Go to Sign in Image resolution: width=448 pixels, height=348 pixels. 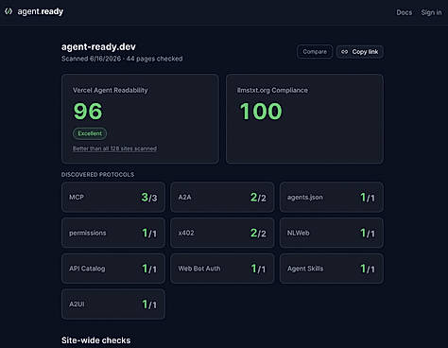[431, 12]
